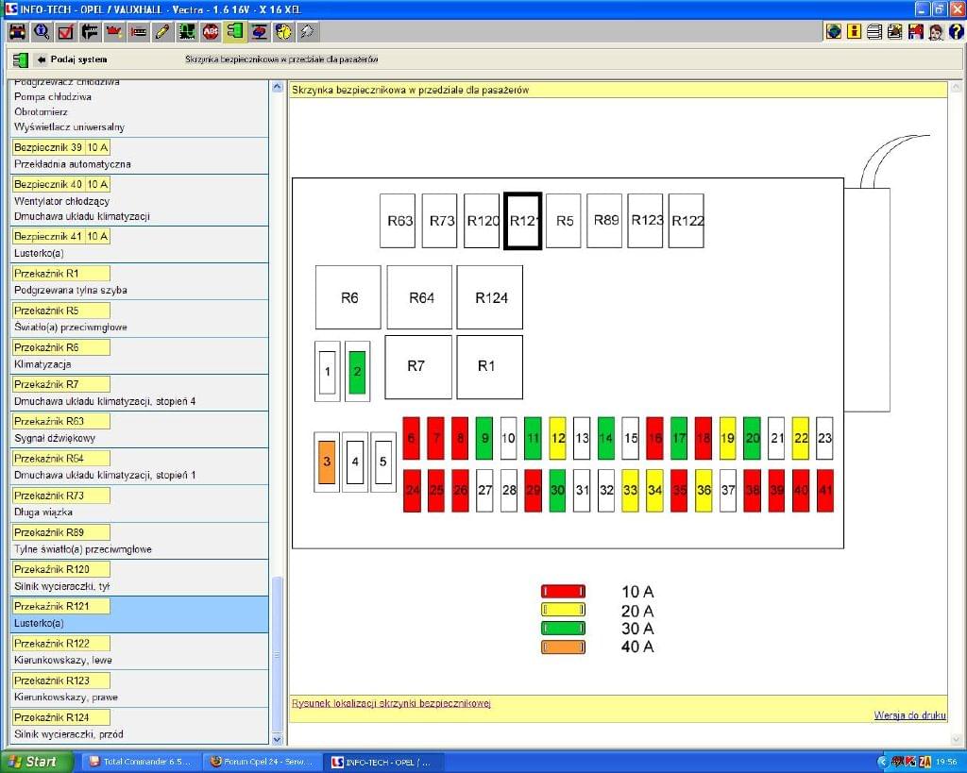Open the green oscilloscope diagnostics icon
Viewport: 967px width, 773px height.
pos(186,31)
